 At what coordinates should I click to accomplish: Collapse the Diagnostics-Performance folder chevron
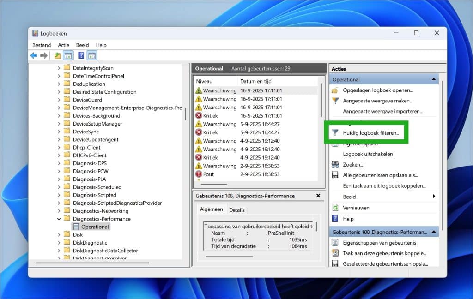(59, 219)
